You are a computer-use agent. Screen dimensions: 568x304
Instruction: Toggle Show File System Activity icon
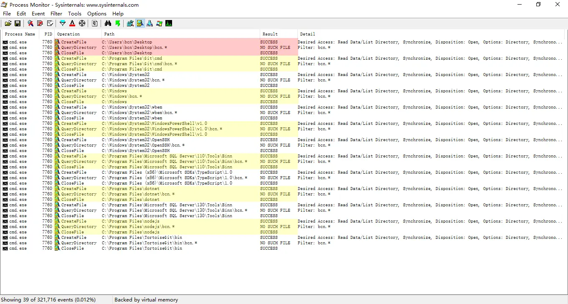click(x=140, y=23)
